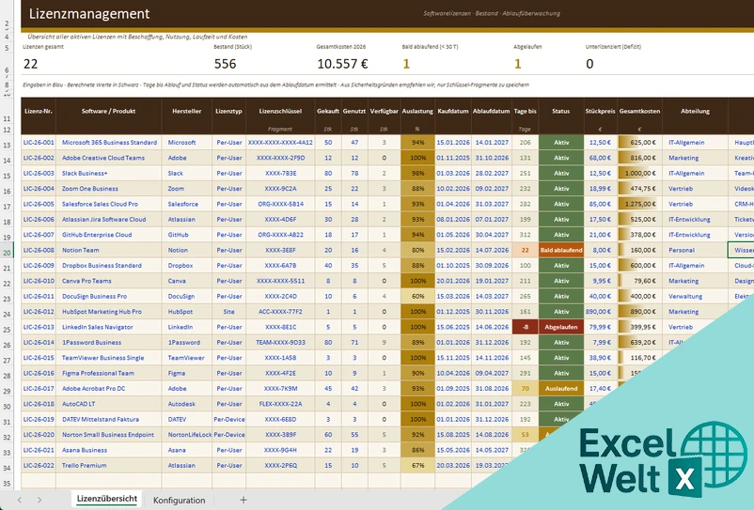Image resolution: width=754 pixels, height=510 pixels.
Task: Switch to the Konfiguration sheet tab
Action: tap(179, 500)
